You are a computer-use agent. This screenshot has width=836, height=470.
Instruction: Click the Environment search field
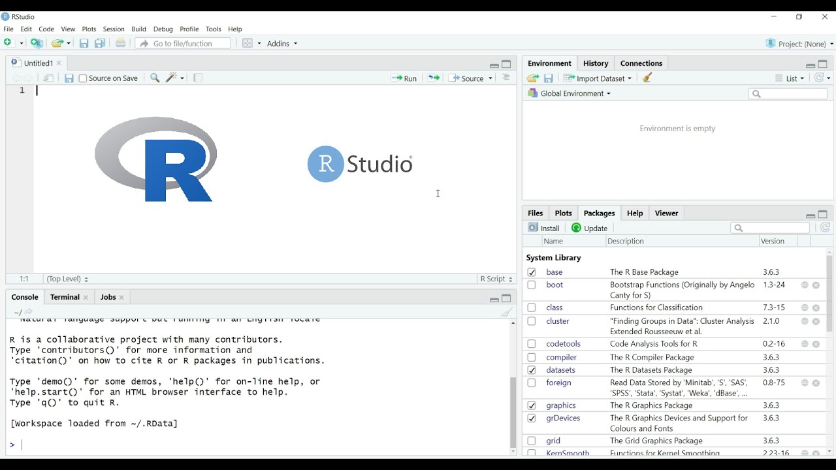(788, 94)
